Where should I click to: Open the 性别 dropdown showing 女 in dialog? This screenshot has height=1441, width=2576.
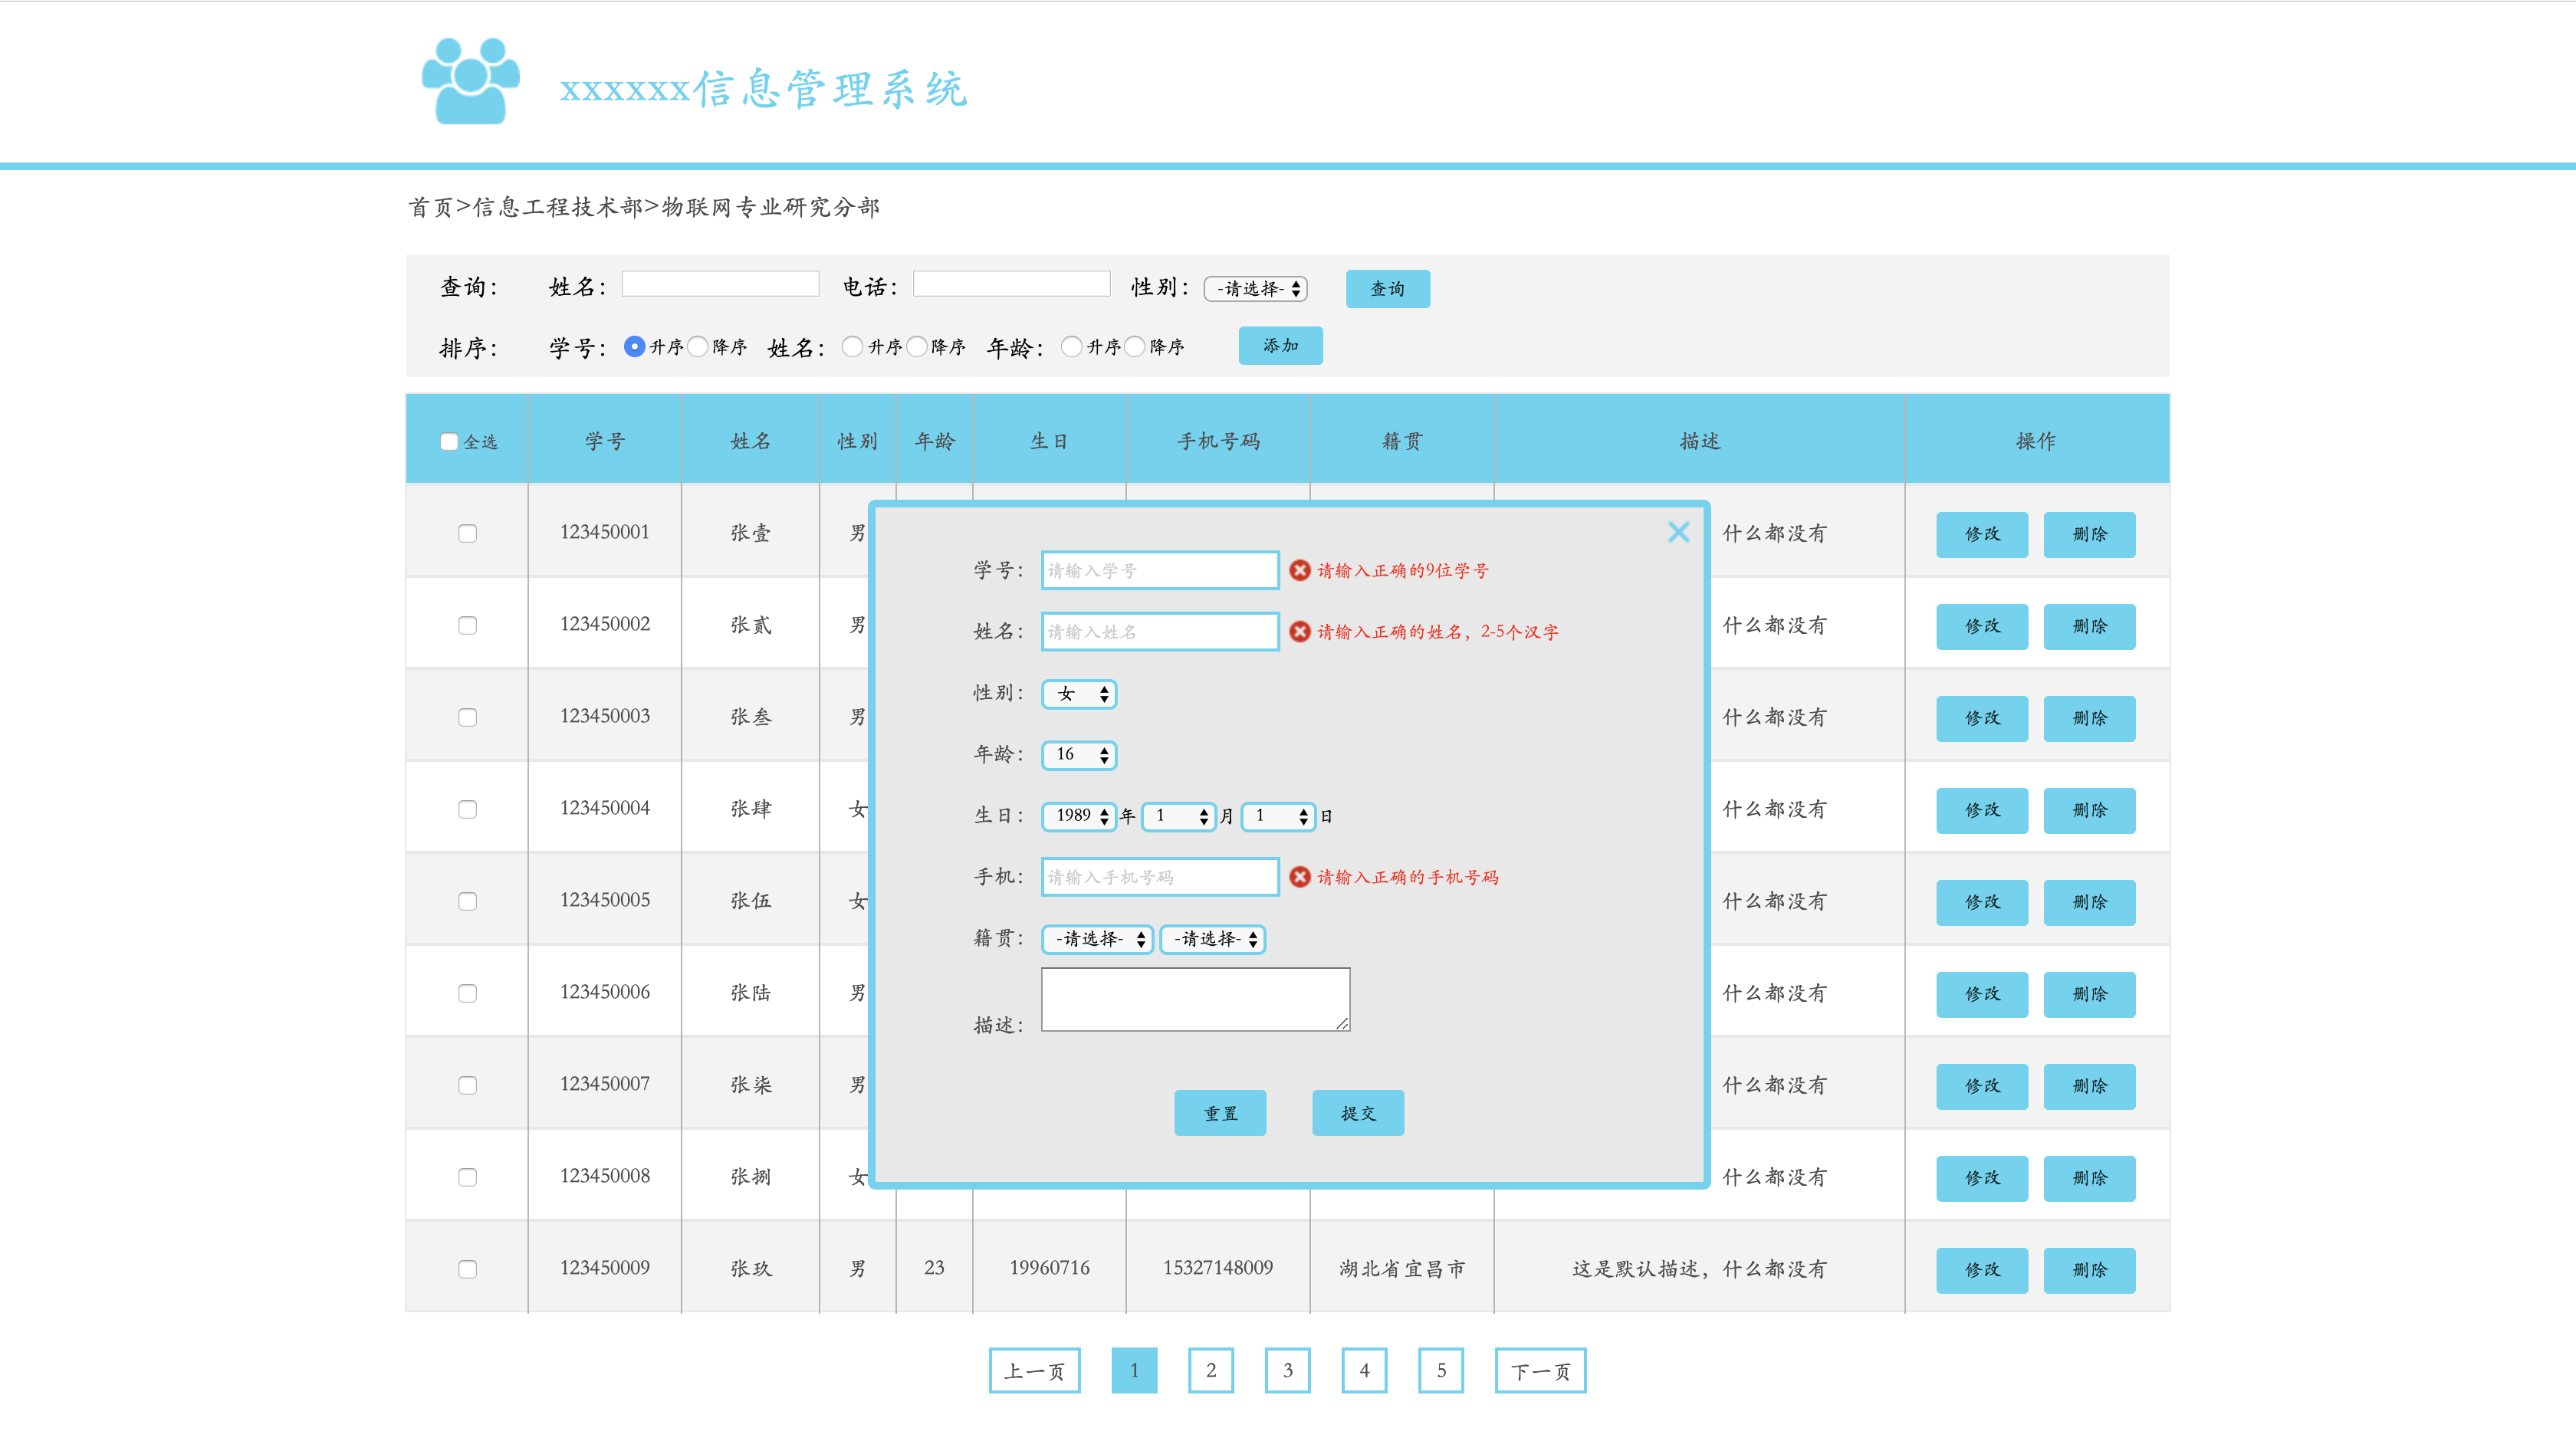(x=1079, y=694)
